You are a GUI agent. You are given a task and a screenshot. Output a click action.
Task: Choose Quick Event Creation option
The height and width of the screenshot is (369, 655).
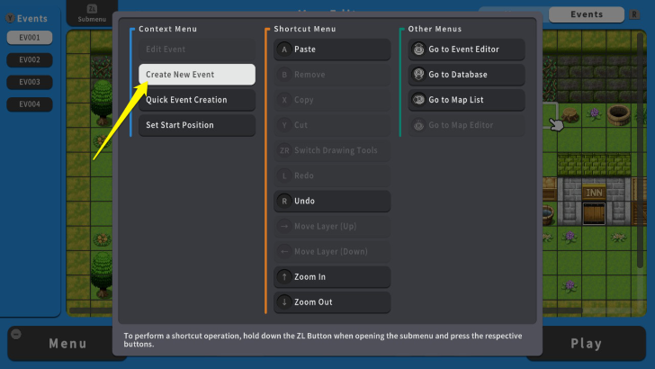197,100
